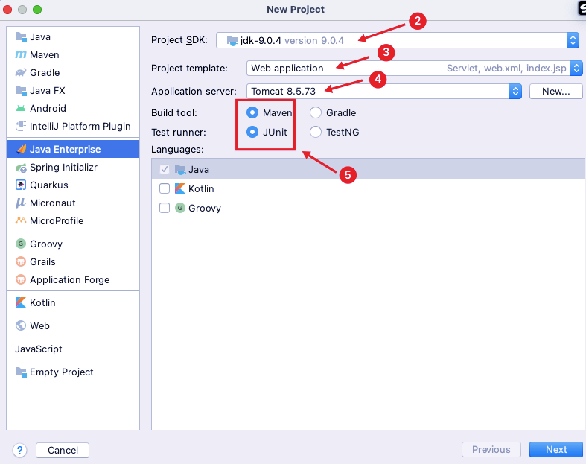Select the JUnit test runner radio button
586x464 pixels.
pos(252,132)
